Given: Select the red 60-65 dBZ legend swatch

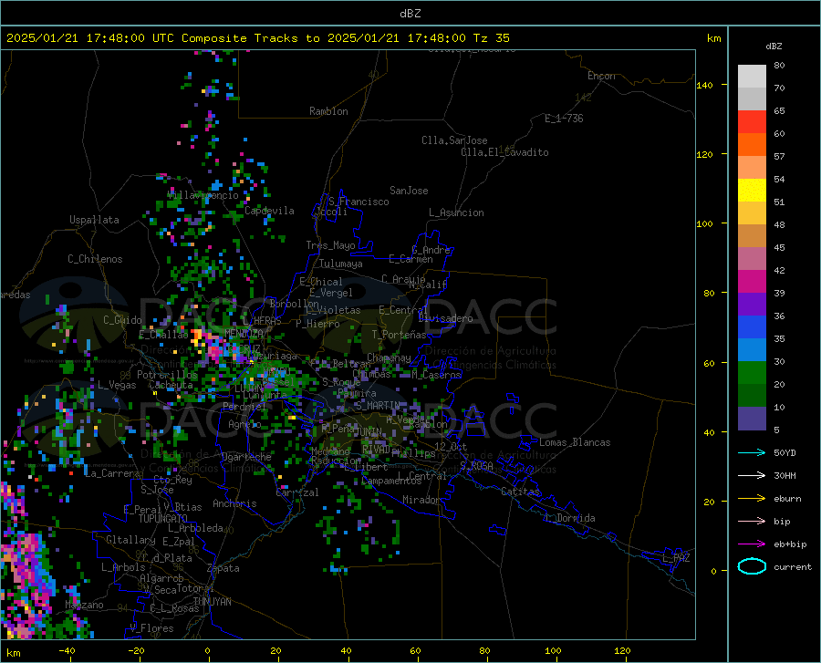Looking at the screenshot, I should click(x=752, y=122).
